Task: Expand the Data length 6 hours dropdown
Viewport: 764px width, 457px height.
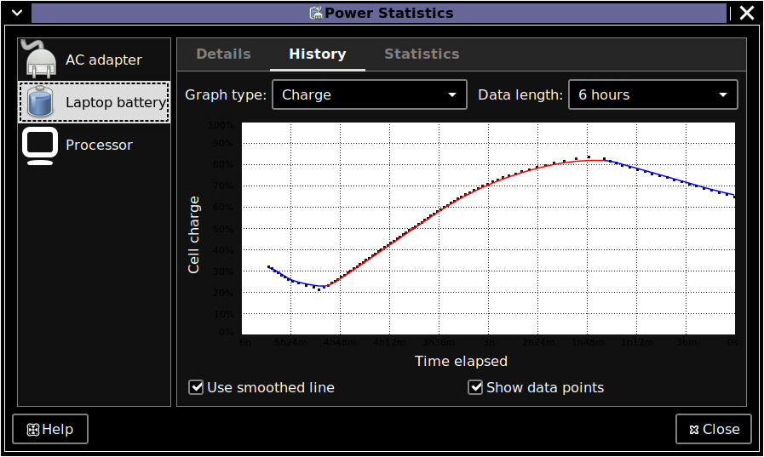Action: [x=652, y=94]
